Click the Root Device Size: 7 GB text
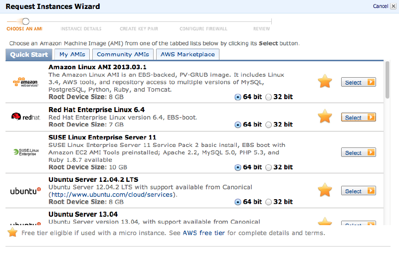 pos(86,125)
